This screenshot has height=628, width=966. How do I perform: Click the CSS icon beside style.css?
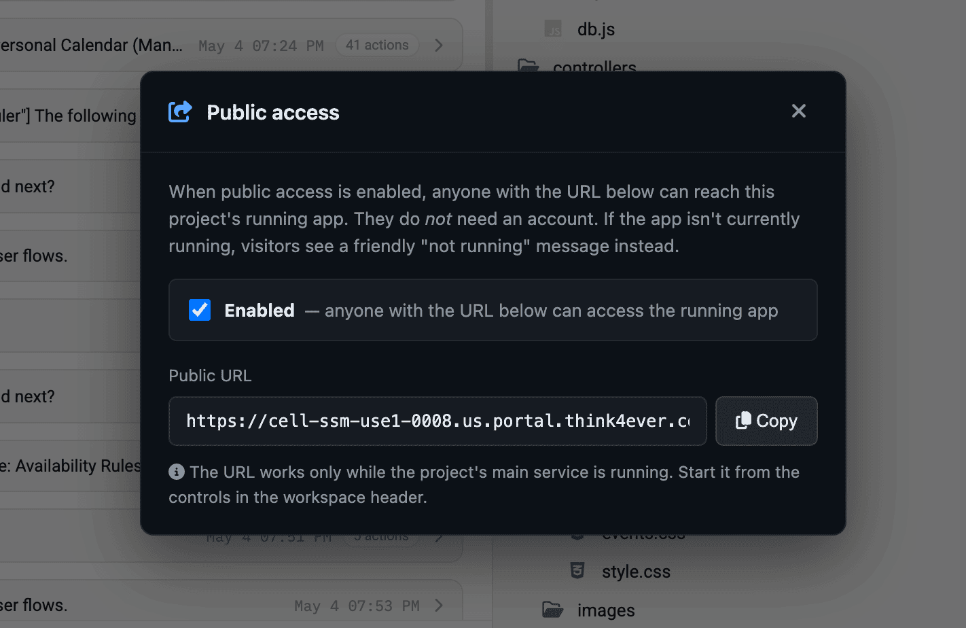click(x=577, y=571)
